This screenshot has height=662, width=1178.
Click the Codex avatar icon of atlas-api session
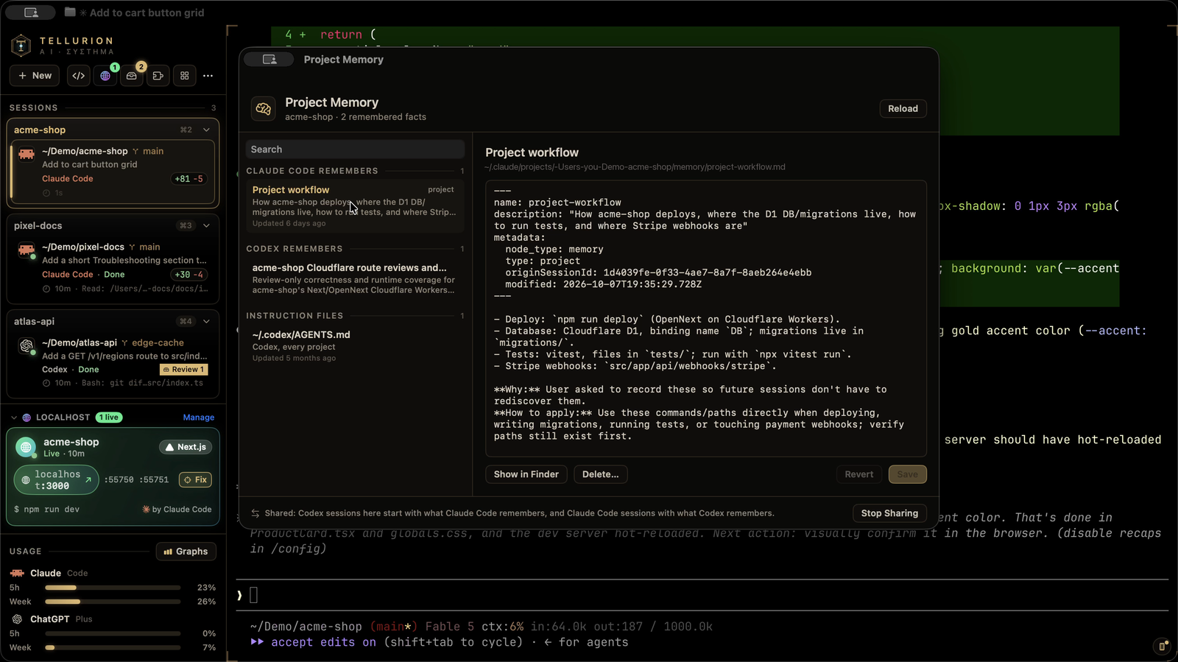(x=27, y=345)
